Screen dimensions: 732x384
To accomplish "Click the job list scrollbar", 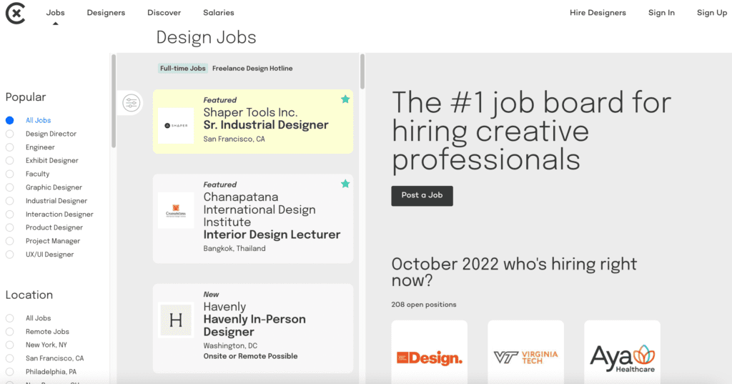I will (x=362, y=72).
